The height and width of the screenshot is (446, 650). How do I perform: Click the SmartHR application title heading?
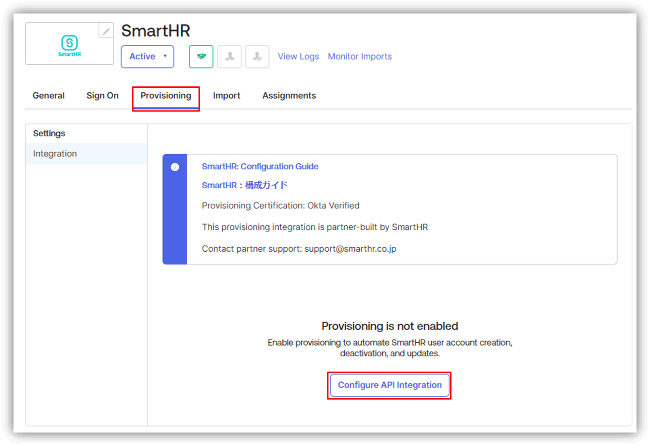(x=155, y=31)
